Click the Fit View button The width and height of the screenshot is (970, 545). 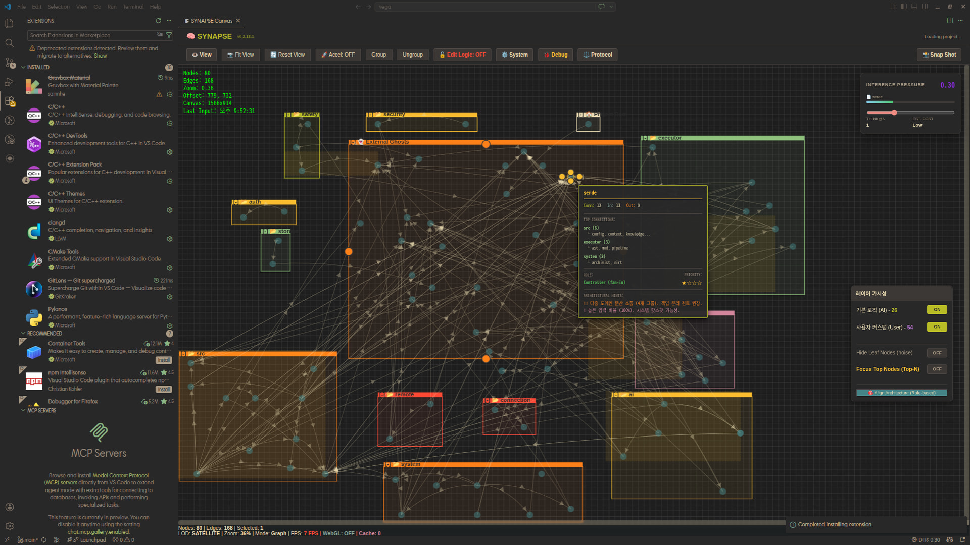[240, 54]
